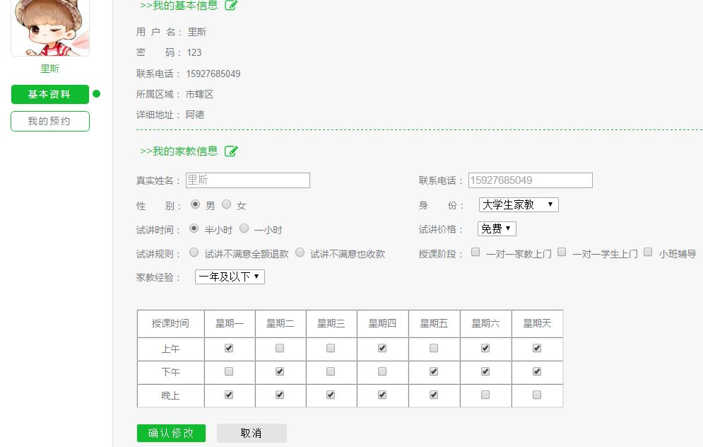Select 试讲不满意全额退款 rule option
The image size is (703, 447).
pos(194,252)
